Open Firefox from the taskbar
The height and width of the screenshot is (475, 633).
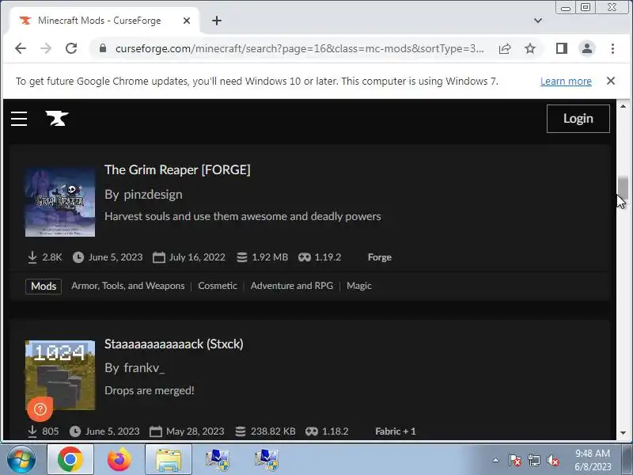pyautogui.click(x=119, y=460)
